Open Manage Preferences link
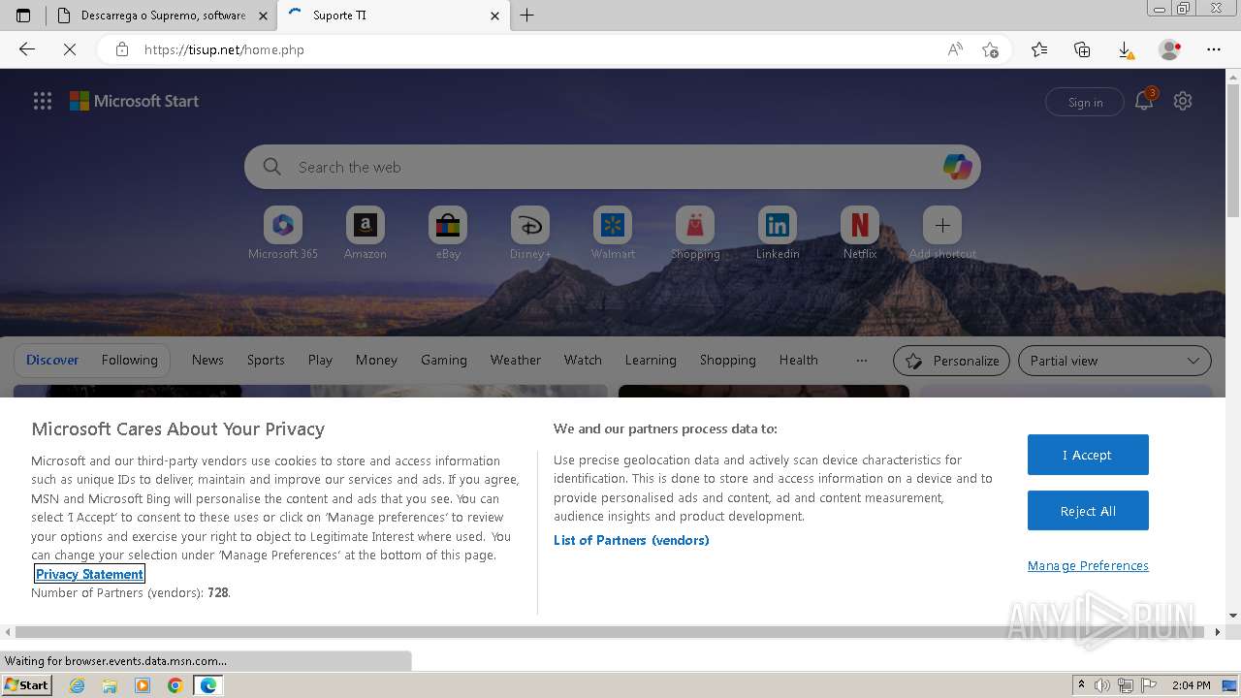Image resolution: width=1241 pixels, height=698 pixels. (x=1088, y=566)
